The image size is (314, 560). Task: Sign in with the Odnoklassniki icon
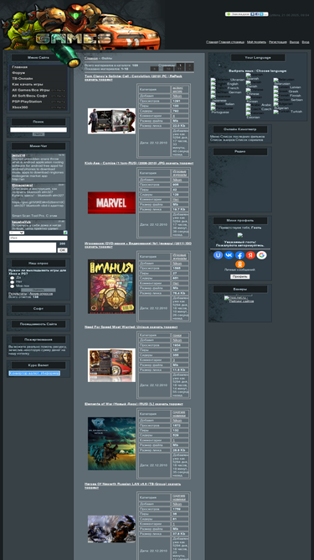(x=240, y=264)
